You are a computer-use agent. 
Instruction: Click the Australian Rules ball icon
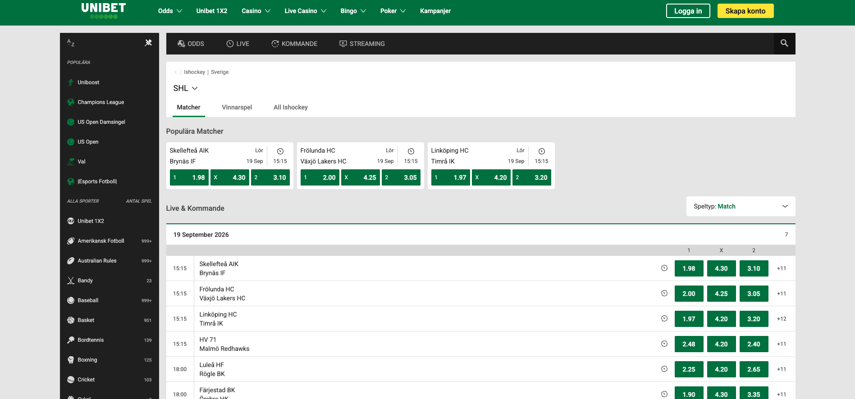pos(71,261)
